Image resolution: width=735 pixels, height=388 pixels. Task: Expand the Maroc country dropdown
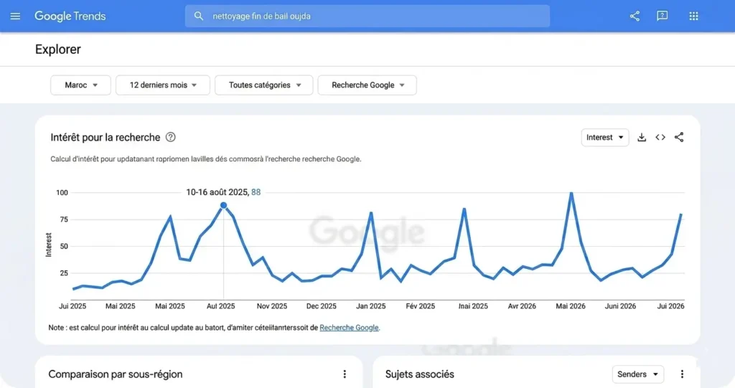click(x=80, y=85)
